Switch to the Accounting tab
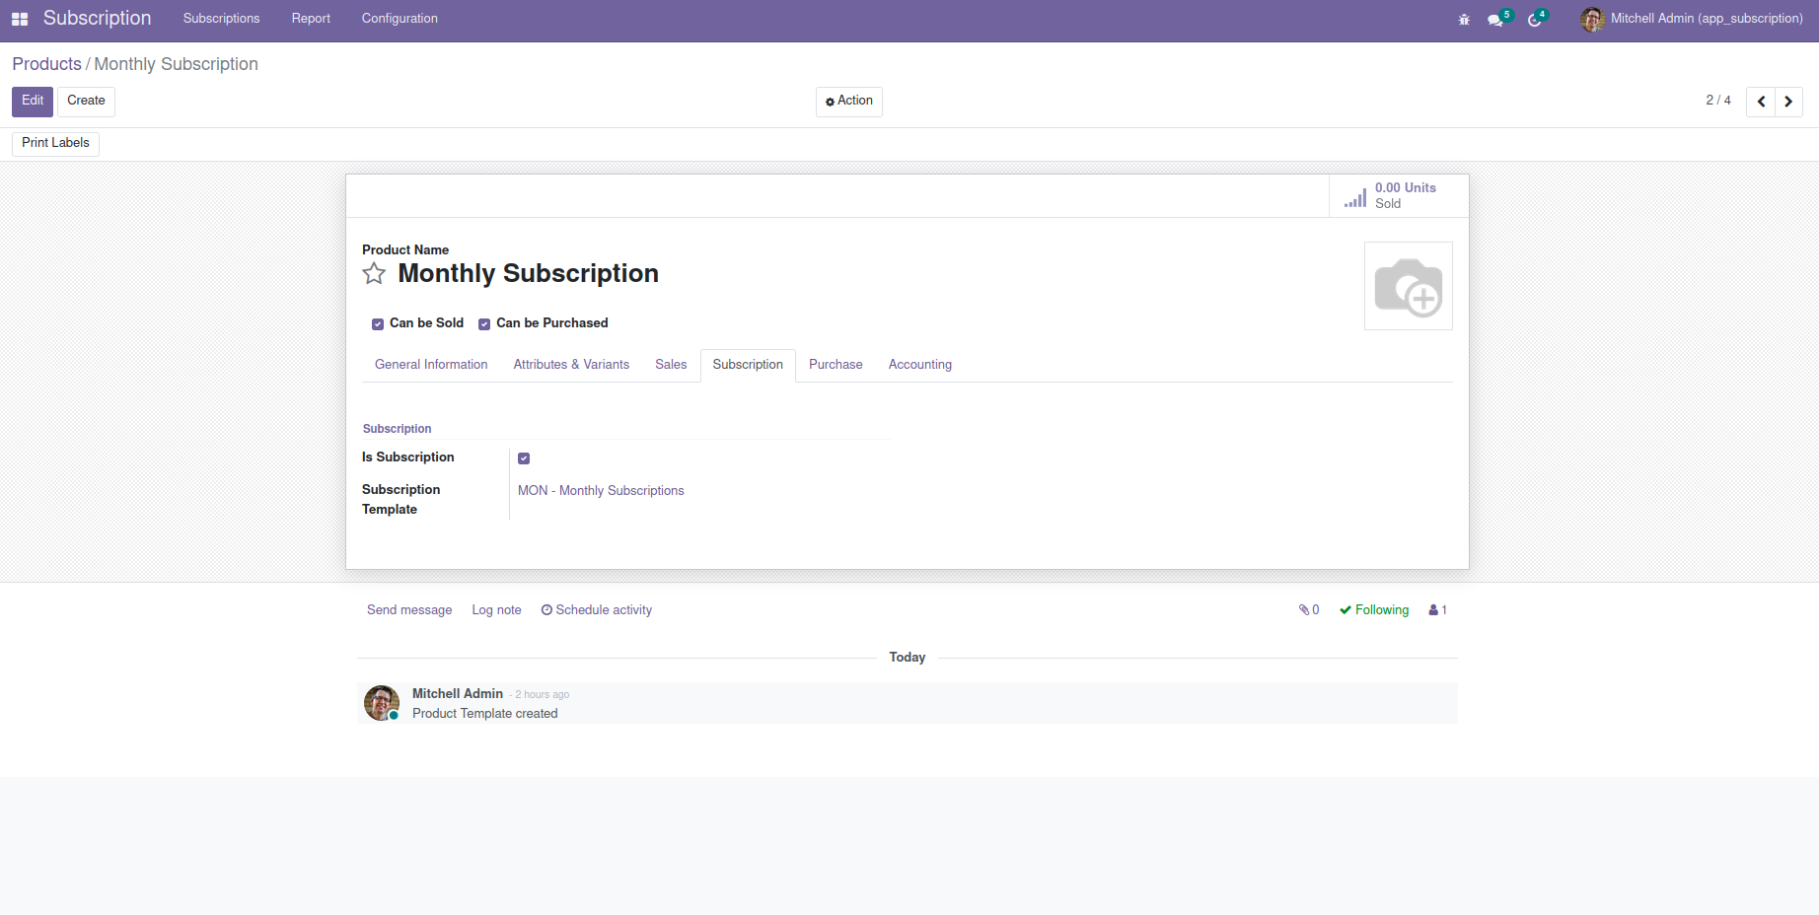1819x915 pixels. [x=919, y=365]
